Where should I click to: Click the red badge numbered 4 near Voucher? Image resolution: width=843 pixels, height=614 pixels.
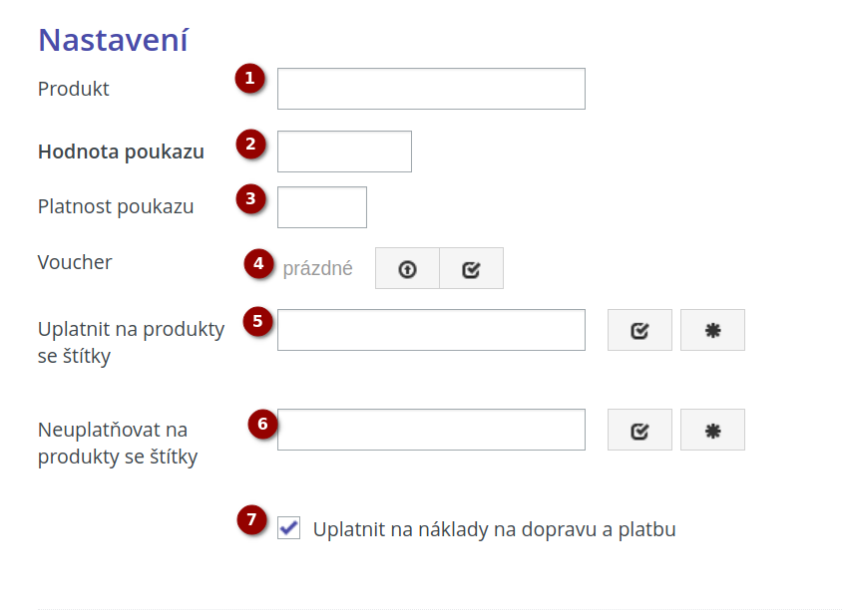coord(257,263)
